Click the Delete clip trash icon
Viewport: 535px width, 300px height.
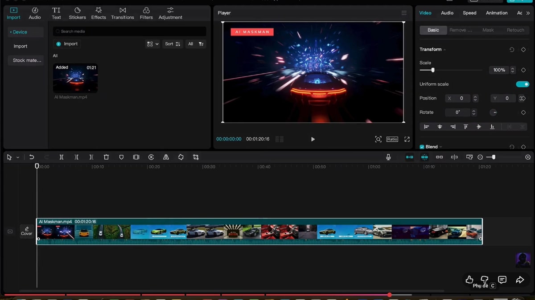click(106, 157)
